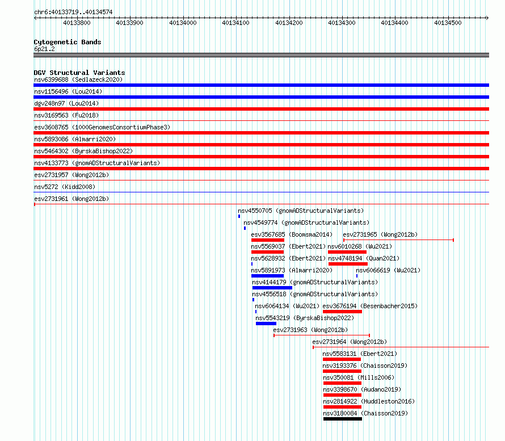The image size is (505, 441).
Task: Open nsv5583131 (Ebert2021) variant label
Action: click(360, 354)
